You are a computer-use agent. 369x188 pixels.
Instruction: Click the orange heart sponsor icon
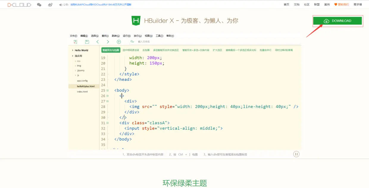coord(336,4)
